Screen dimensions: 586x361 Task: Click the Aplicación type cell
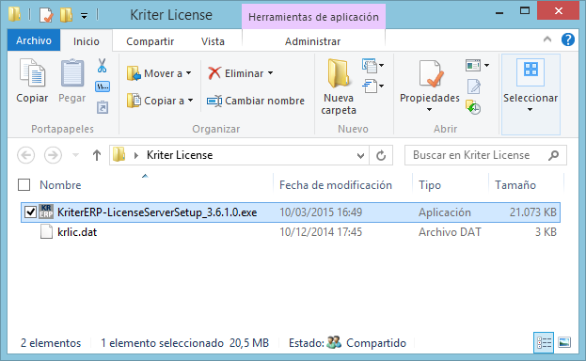click(445, 212)
